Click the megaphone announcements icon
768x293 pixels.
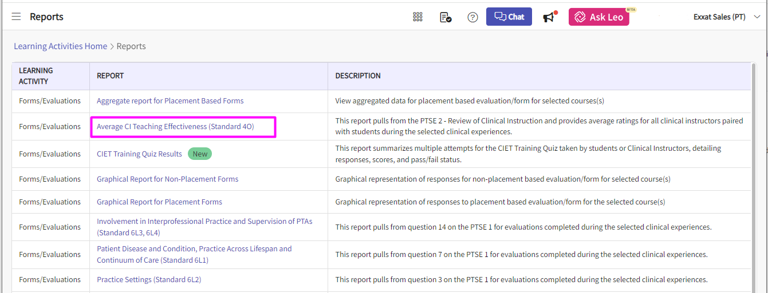coord(550,17)
